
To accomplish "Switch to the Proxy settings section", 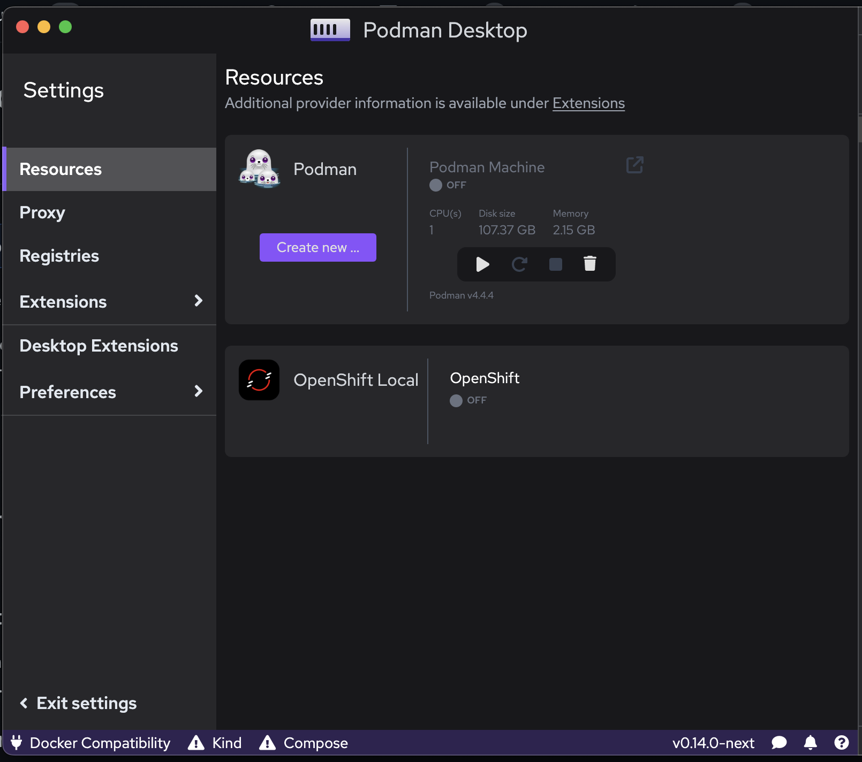I will tap(42, 212).
